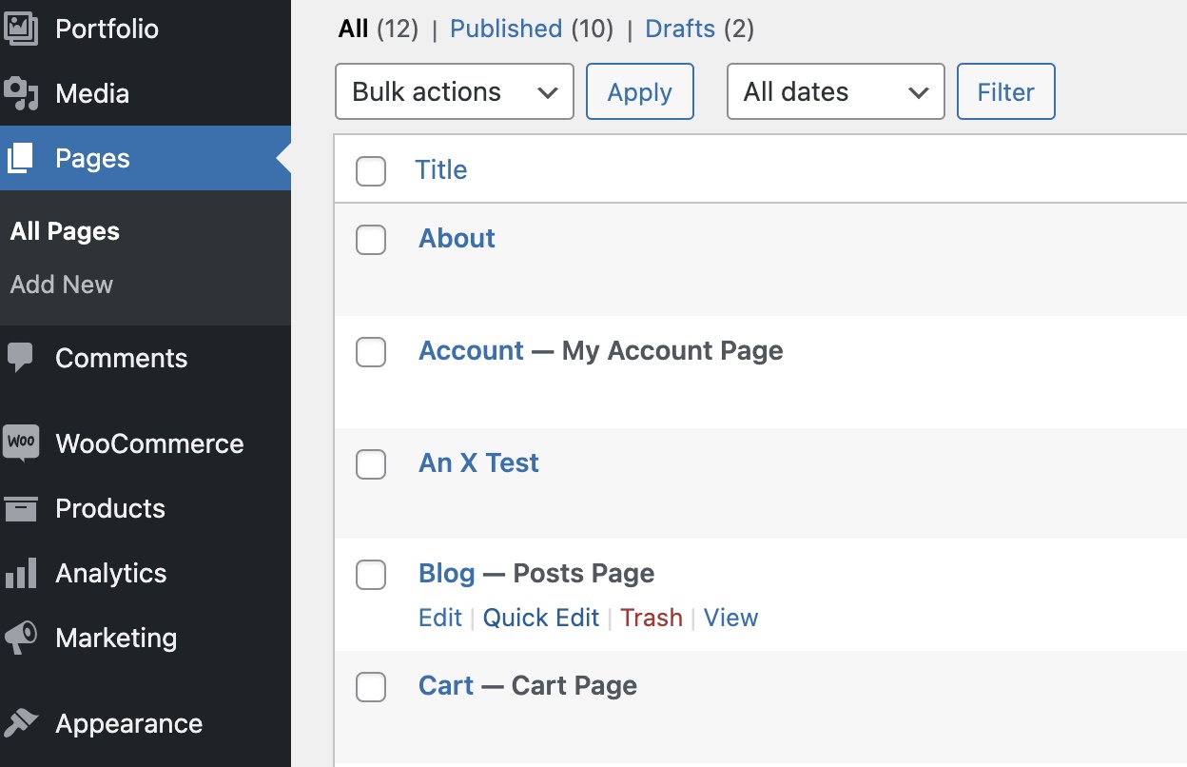Click the Pages icon in sidebar
Screen dimensions: 1187x767
click(x=21, y=158)
